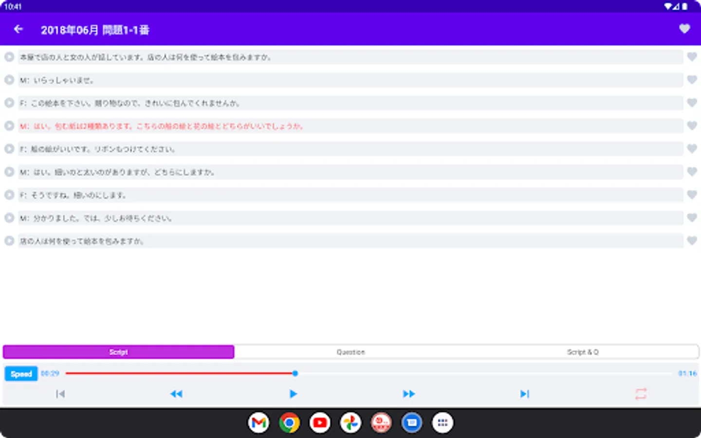Image resolution: width=701 pixels, height=438 pixels.
Task: Jump to the next track icon
Action: pos(524,394)
